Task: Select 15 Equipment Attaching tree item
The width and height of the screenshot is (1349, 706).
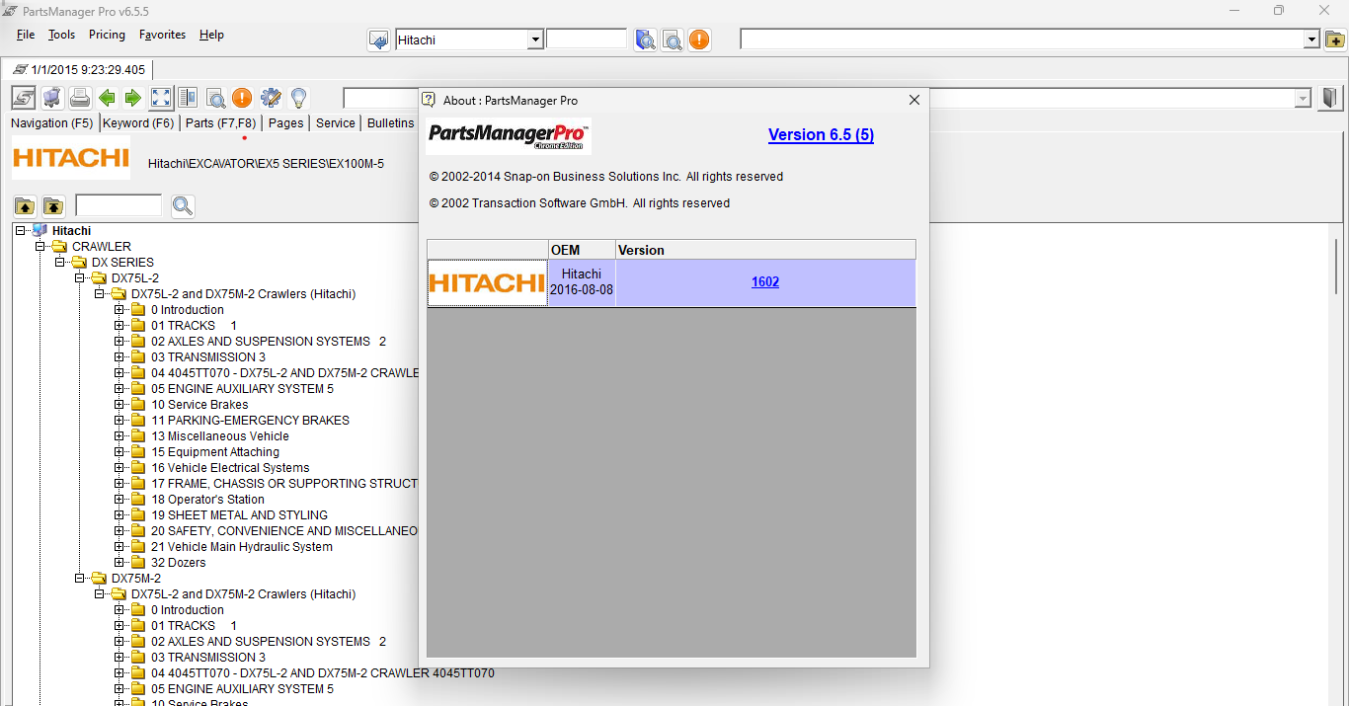Action: [x=215, y=451]
